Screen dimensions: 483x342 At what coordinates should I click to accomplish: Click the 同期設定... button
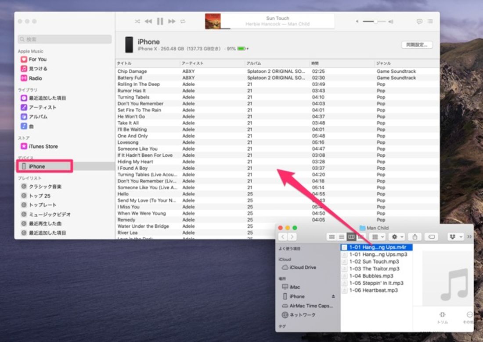coord(417,45)
